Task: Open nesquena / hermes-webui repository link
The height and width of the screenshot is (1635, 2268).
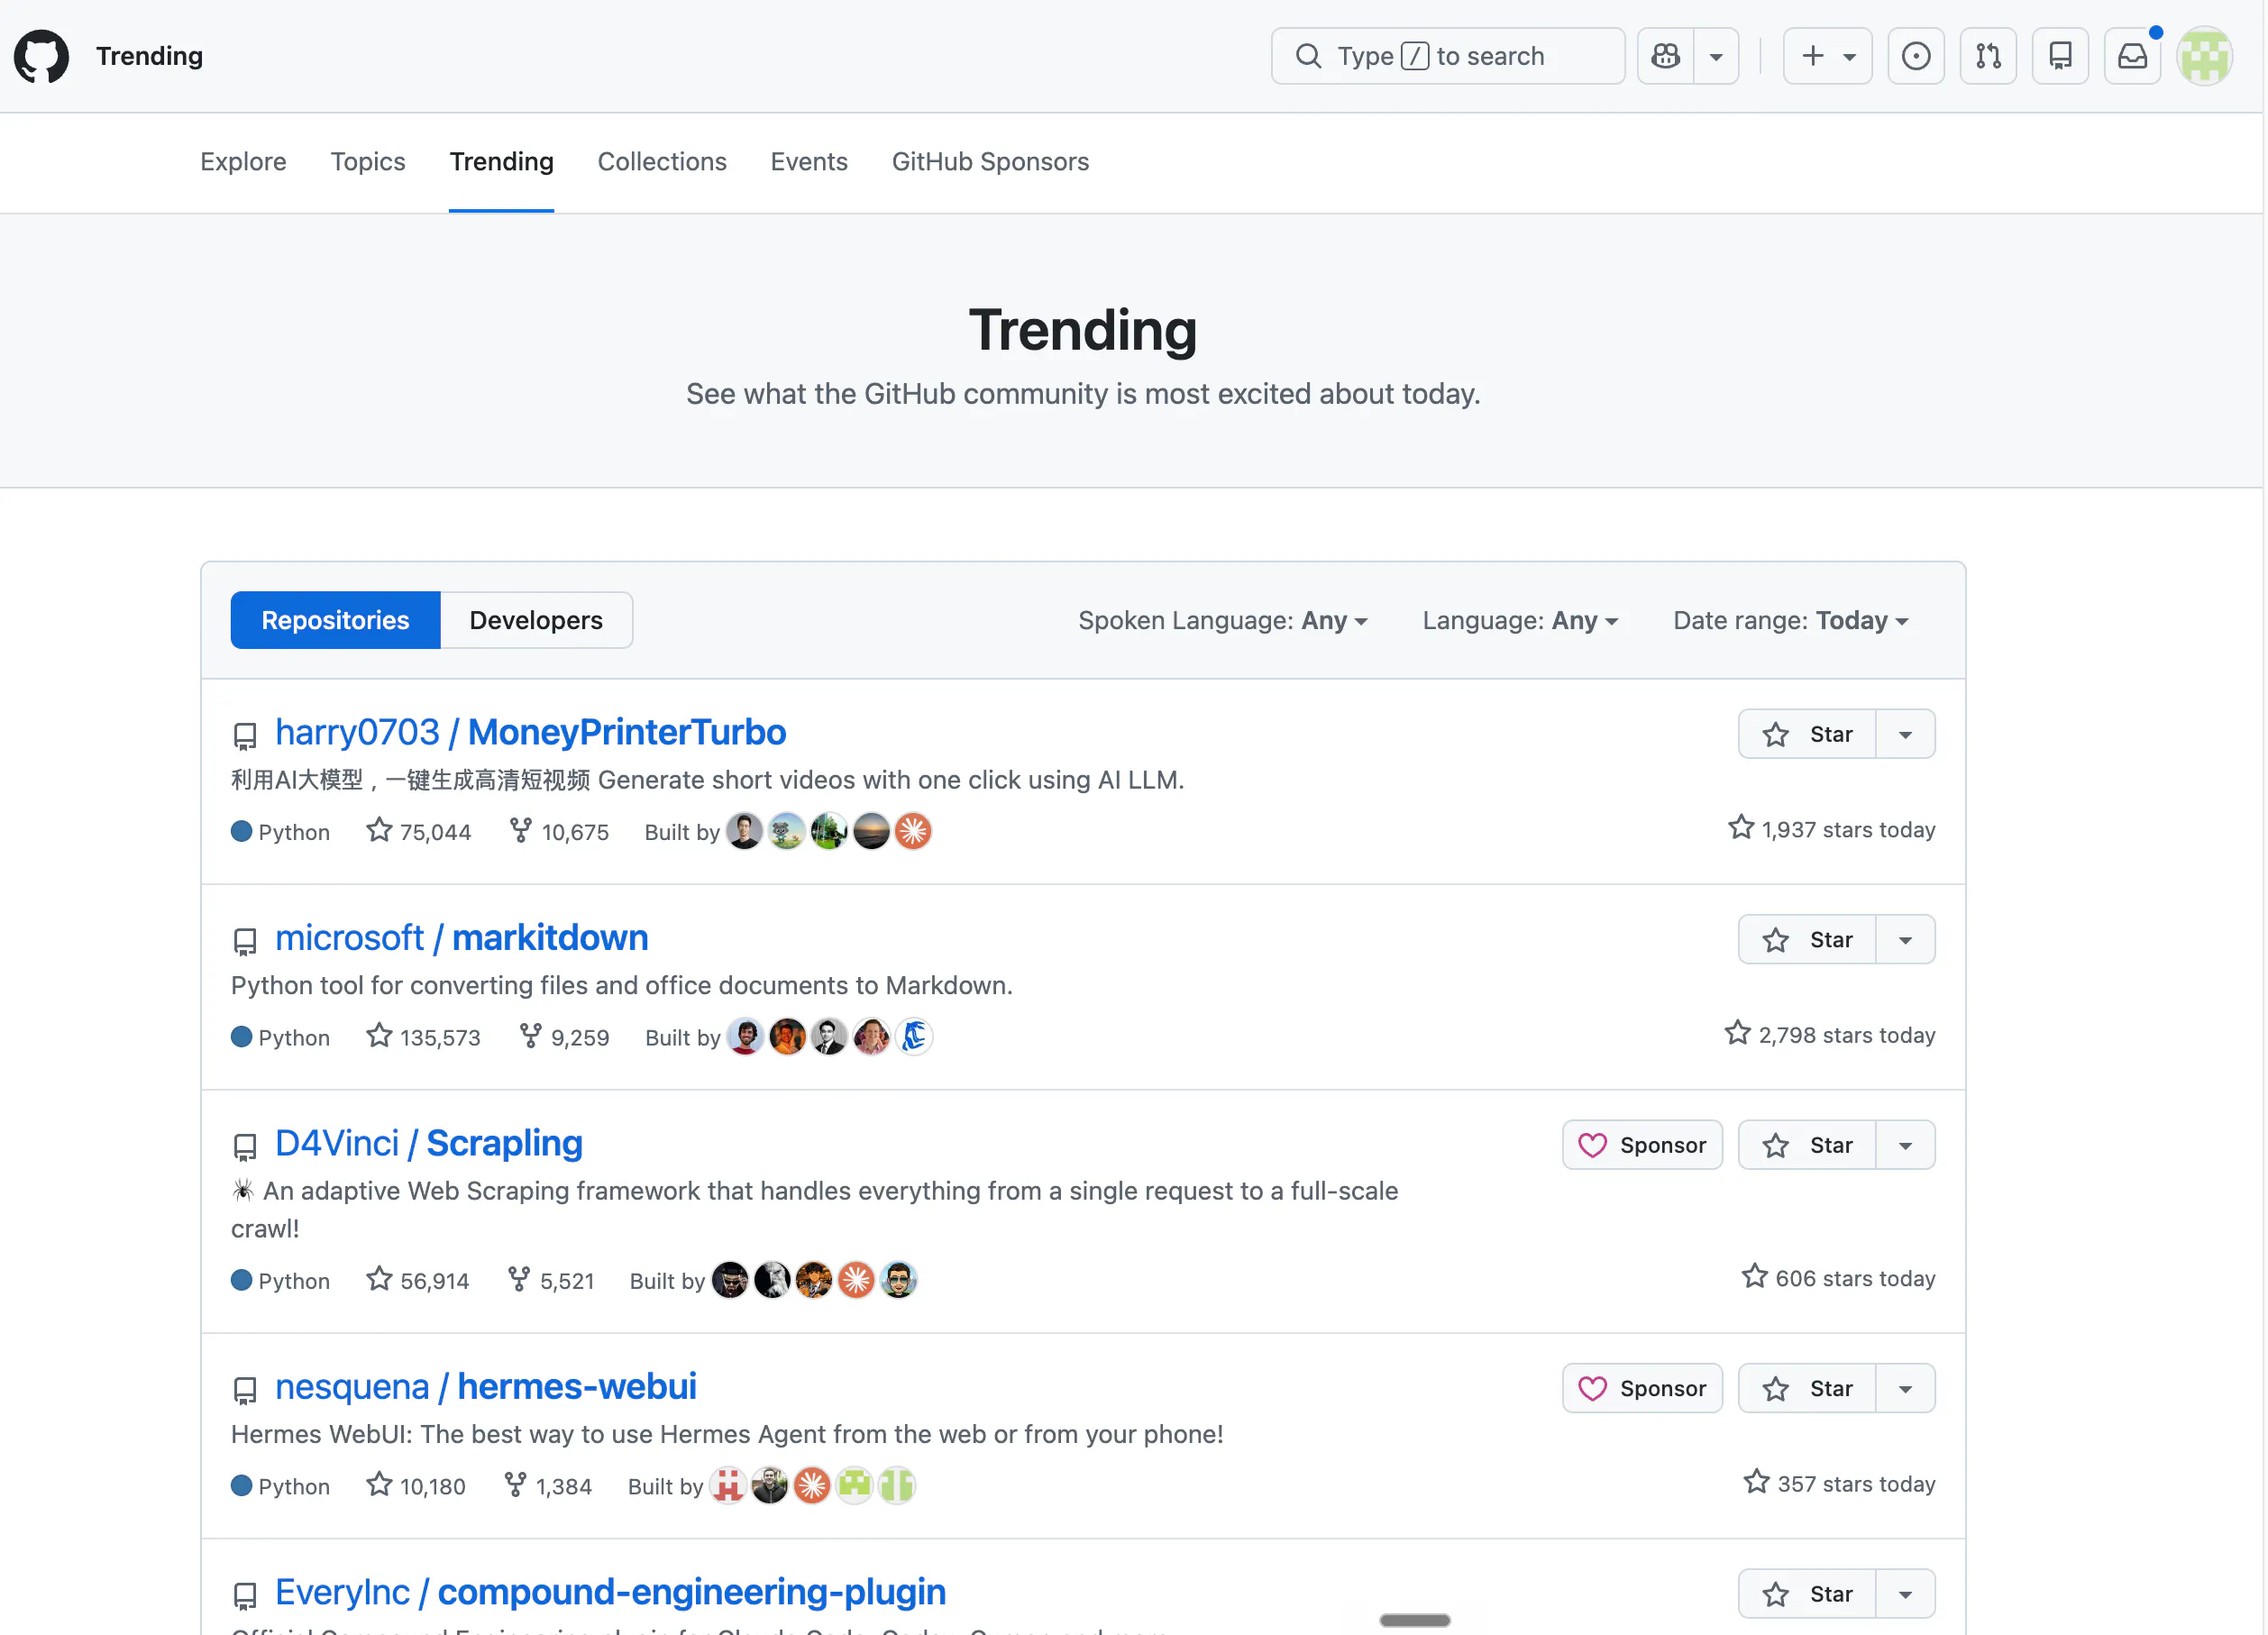Action: coord(486,1387)
